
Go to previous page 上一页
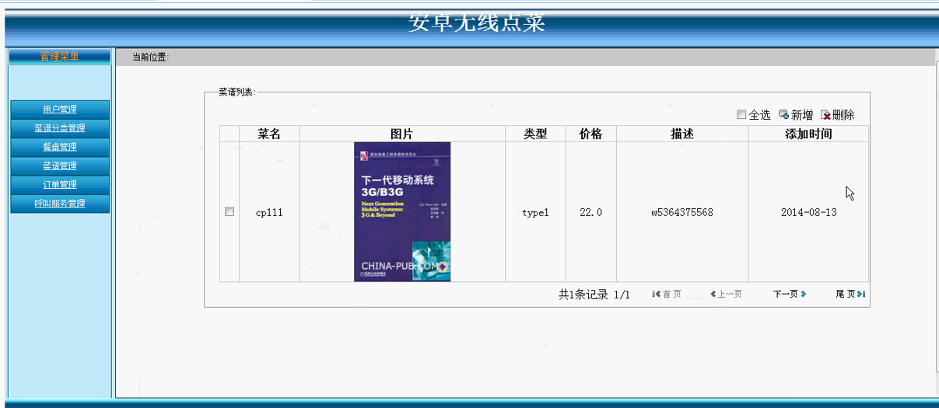pyautogui.click(x=726, y=294)
